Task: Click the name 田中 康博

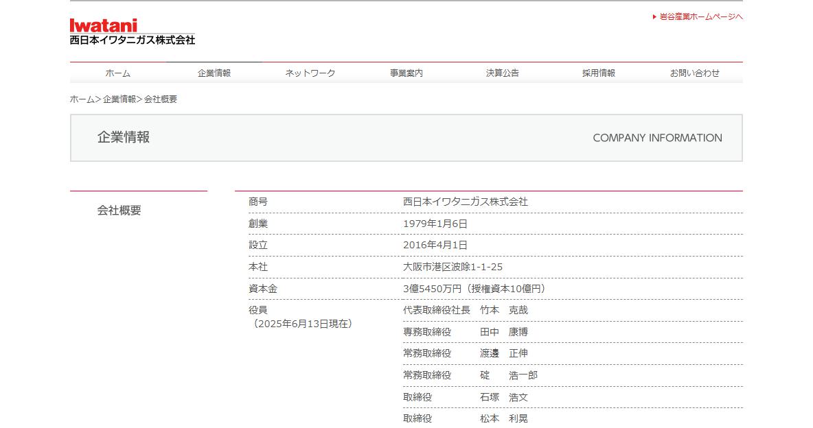Action: click(504, 331)
